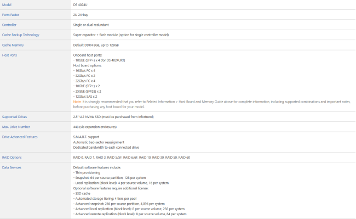The width and height of the screenshot is (356, 219).
Task: Click the SSD cache feature line
Action: (82, 194)
